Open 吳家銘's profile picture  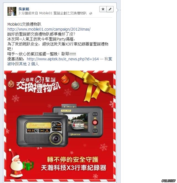pyautogui.click(x=12, y=11)
